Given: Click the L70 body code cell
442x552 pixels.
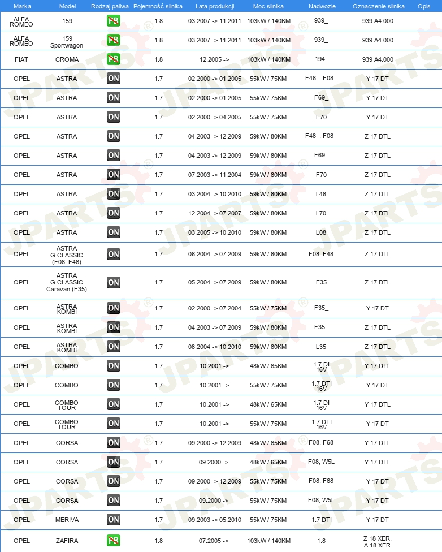Looking at the screenshot, I should coord(321,213).
